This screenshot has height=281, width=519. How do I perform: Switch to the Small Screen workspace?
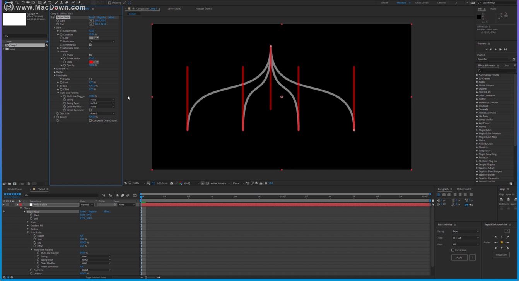point(422,3)
